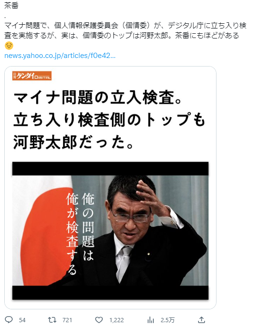Click the tweet's first line 茶番
254x326 pixels.
[x=11, y=5]
